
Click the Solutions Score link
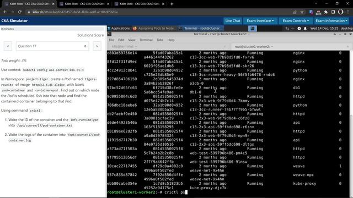tap(90, 35)
